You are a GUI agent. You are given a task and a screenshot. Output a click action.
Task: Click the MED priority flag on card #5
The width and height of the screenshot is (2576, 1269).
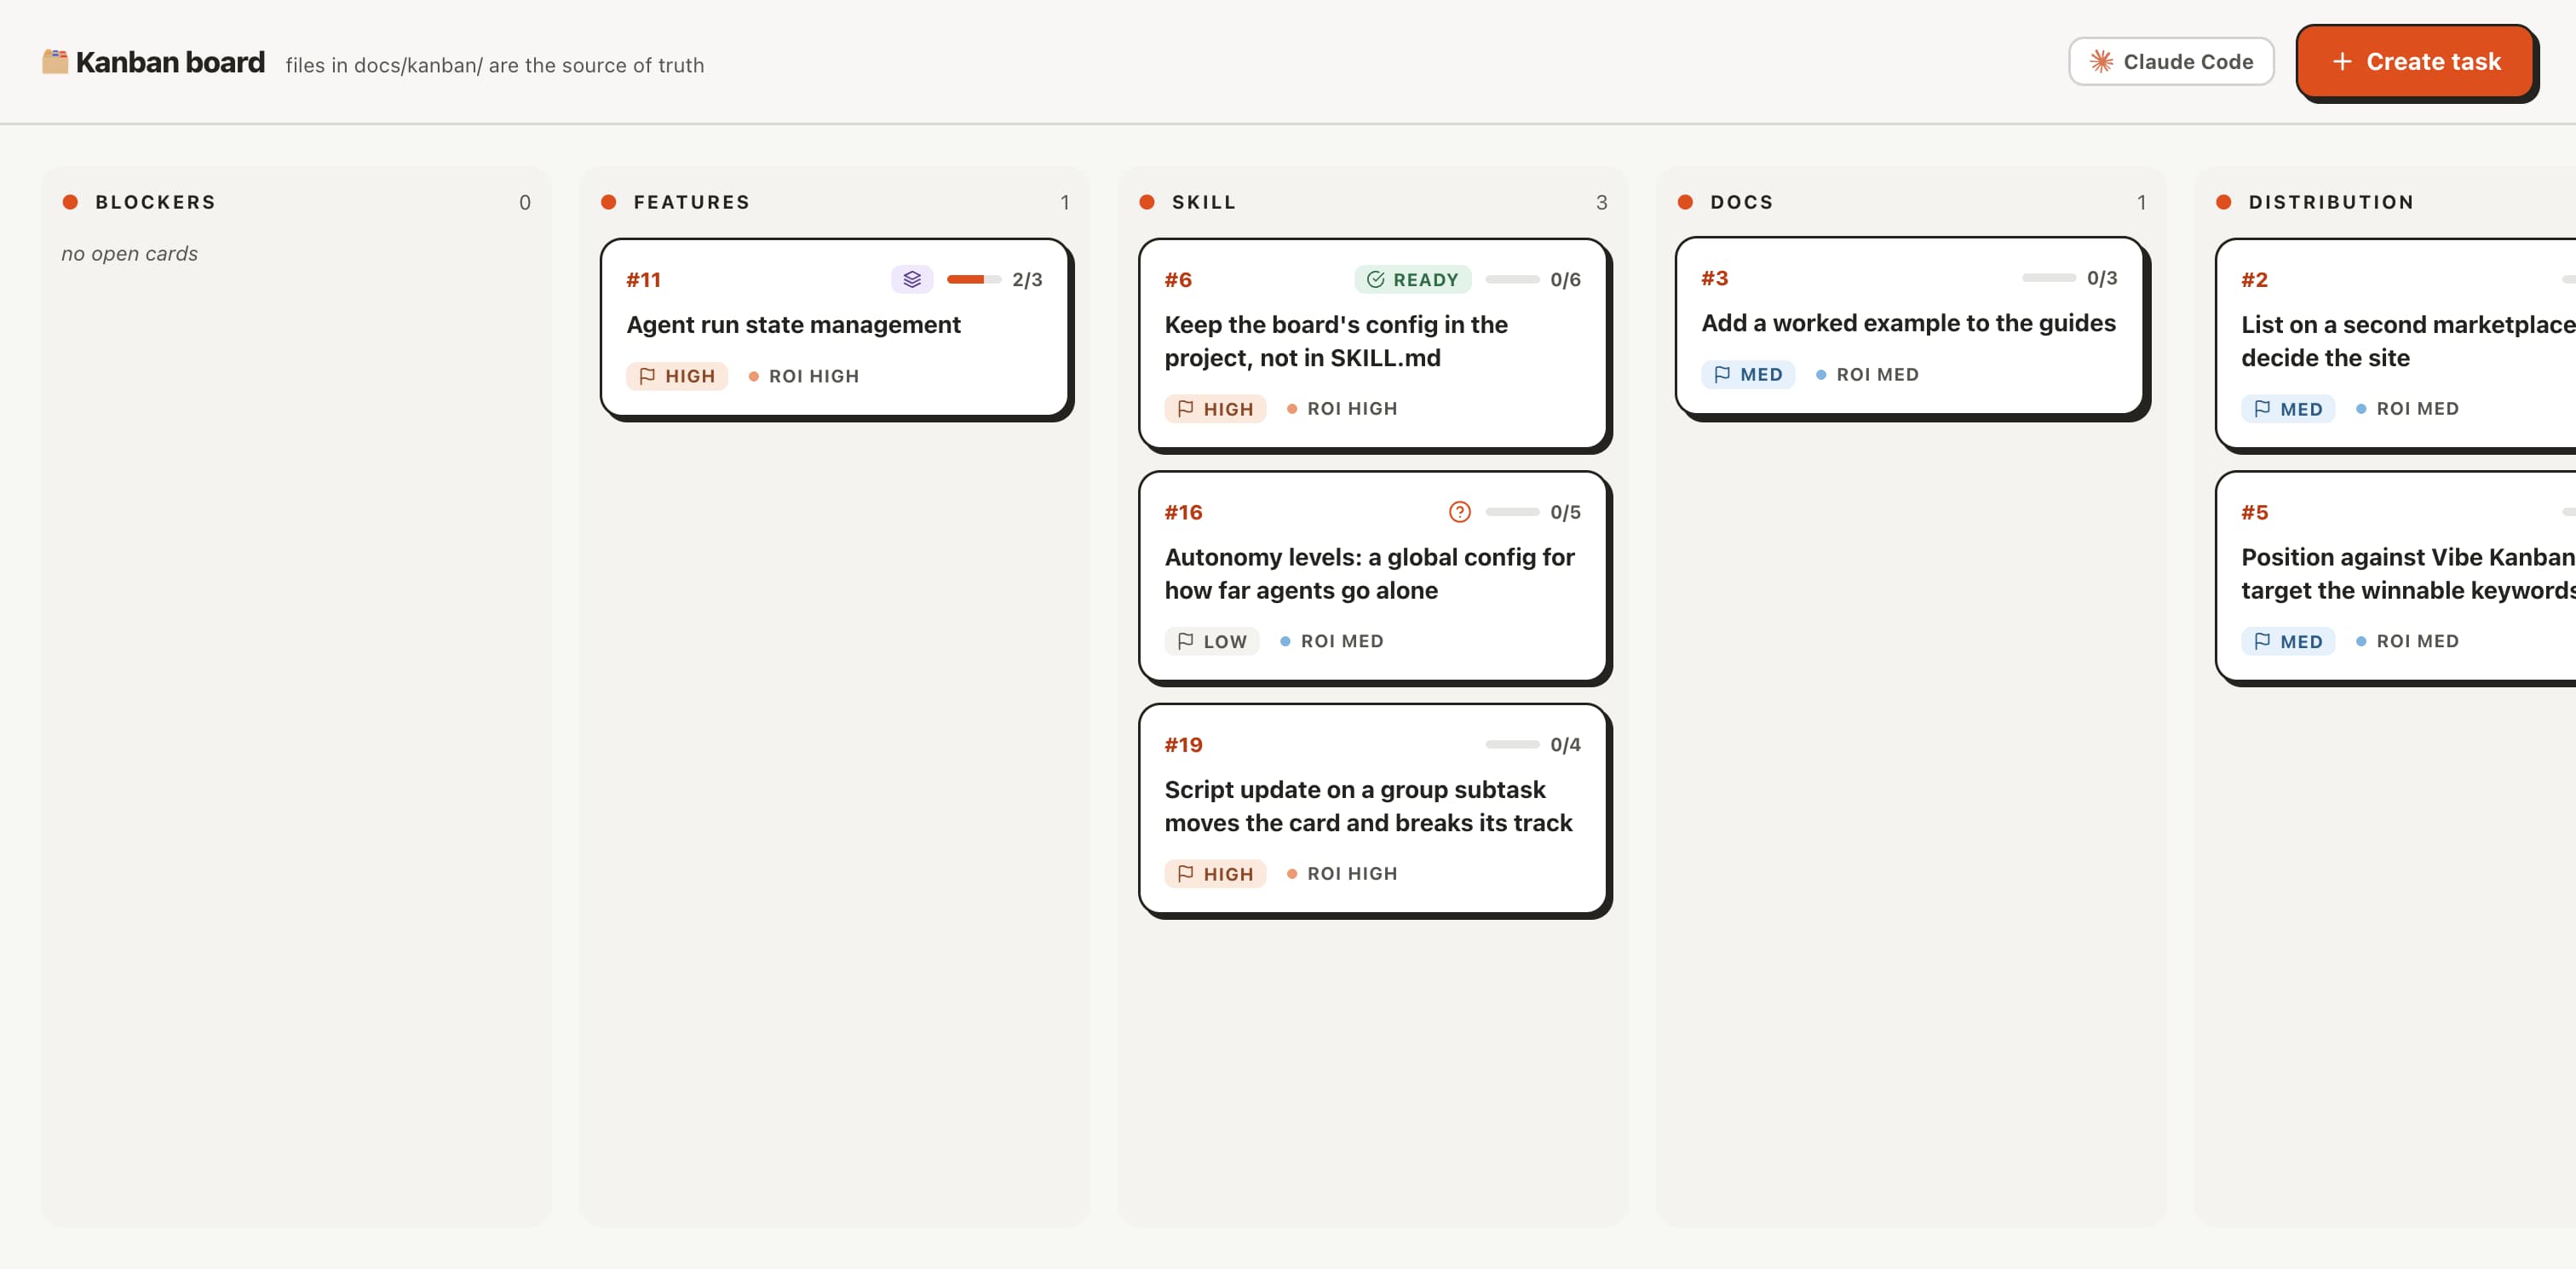[x=2287, y=641]
